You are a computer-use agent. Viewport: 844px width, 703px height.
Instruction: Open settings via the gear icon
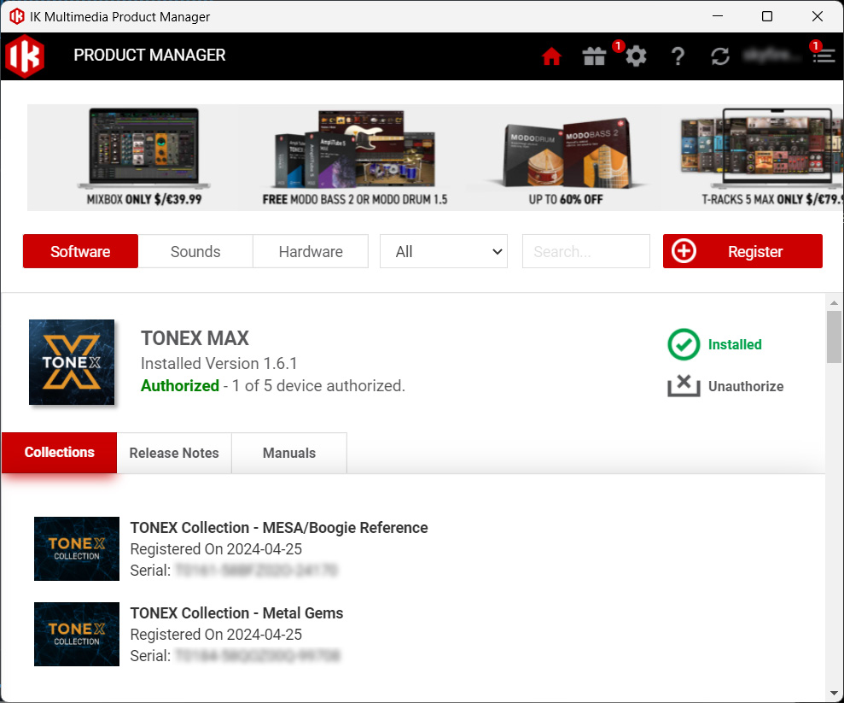coord(636,56)
